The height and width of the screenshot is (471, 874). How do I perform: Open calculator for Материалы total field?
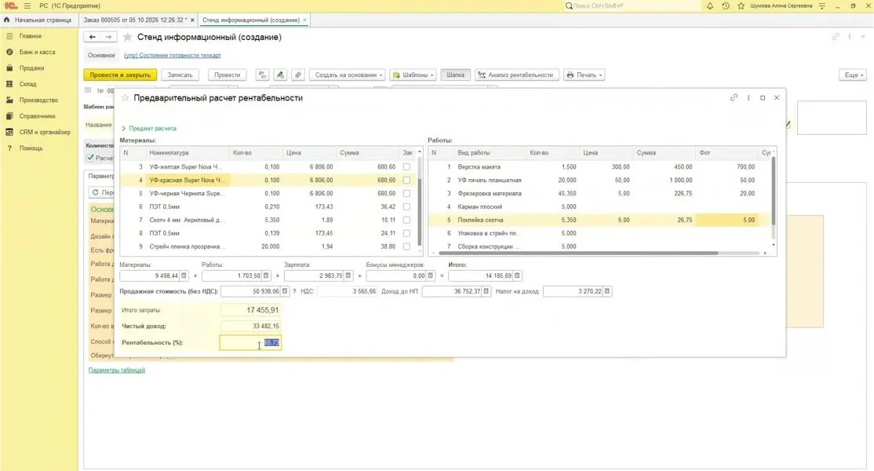(x=184, y=276)
